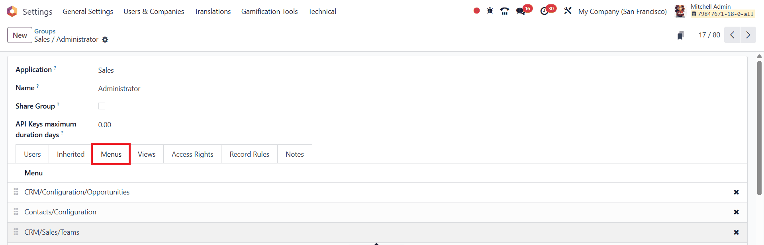The width and height of the screenshot is (764, 245).
Task: Switch to the Users tab
Action: 32,154
